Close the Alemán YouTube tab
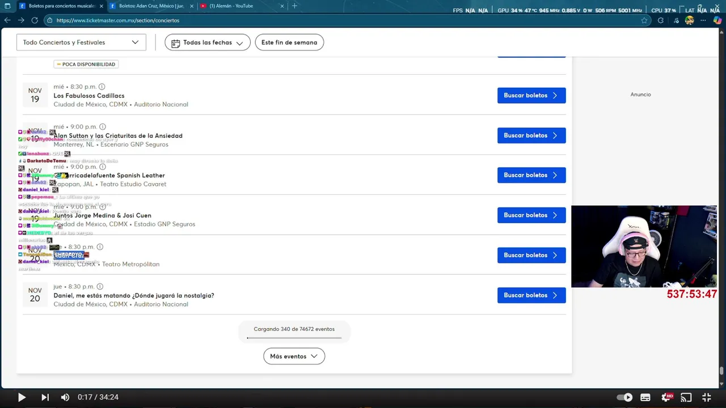 click(282, 6)
